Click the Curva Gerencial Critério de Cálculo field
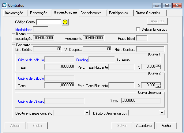 [64, 101]
